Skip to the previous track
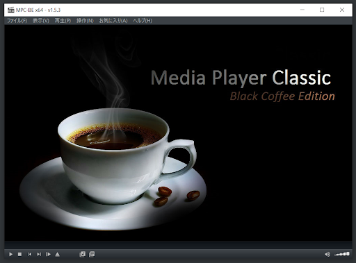The image size is (356, 263). tap(29, 254)
